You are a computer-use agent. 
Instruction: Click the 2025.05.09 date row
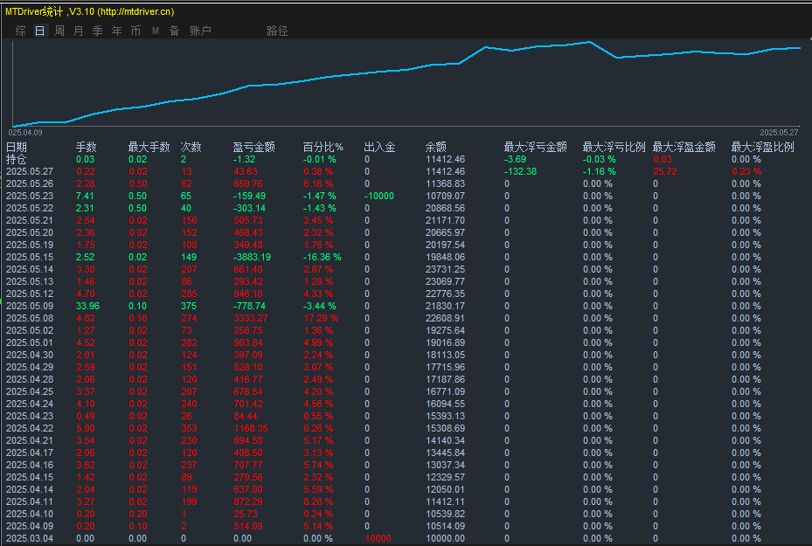(x=30, y=306)
